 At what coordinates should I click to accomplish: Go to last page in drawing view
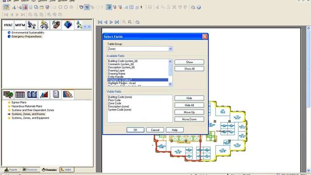coord(117,22)
